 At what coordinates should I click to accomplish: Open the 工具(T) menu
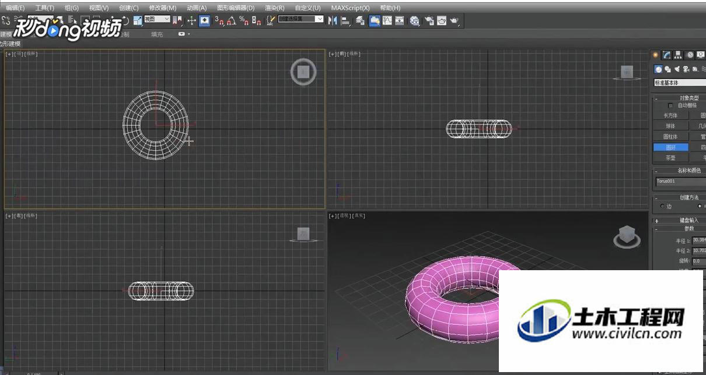44,8
